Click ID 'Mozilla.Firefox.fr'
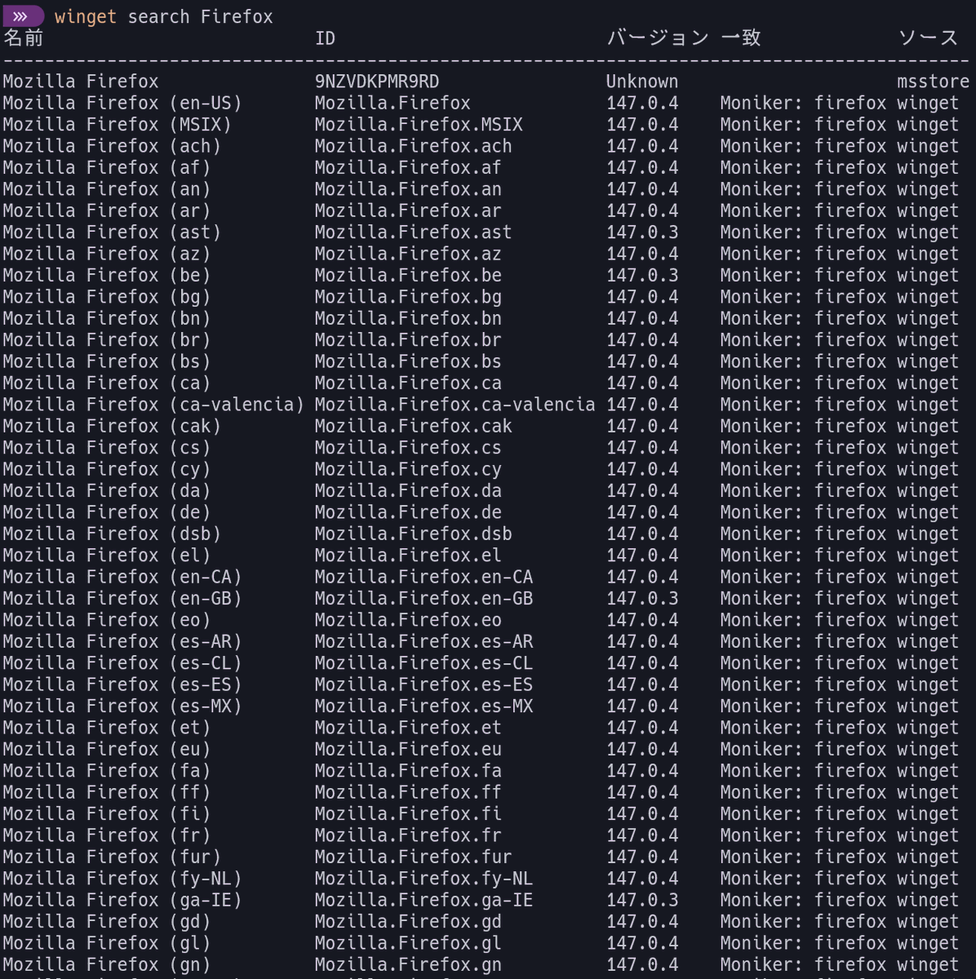976x979 pixels. 408,835
